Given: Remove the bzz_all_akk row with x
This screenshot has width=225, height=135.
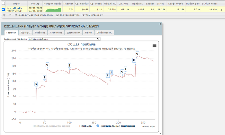Looking at the screenshot, I should (221, 10).
